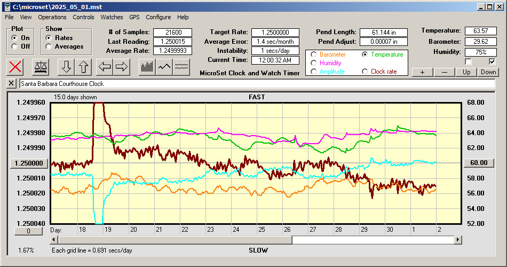Image resolution: width=507 pixels, height=267 pixels.
Task: Click the red X delete icon
Action: click(16, 67)
